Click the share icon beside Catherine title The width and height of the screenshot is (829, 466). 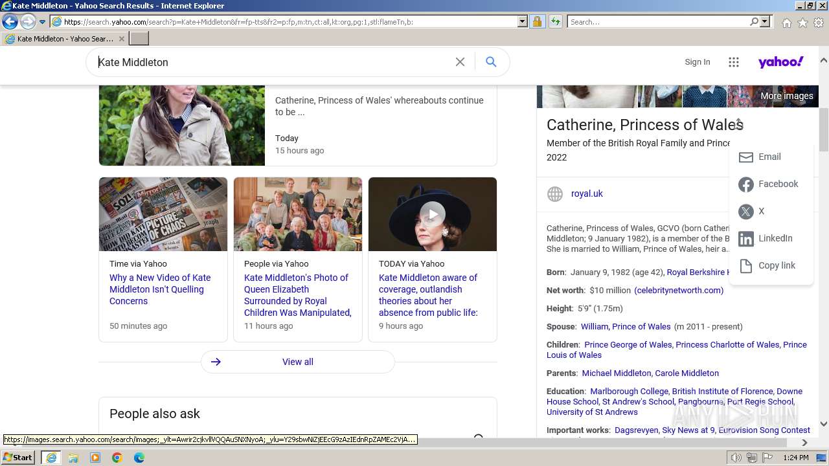[738, 124]
